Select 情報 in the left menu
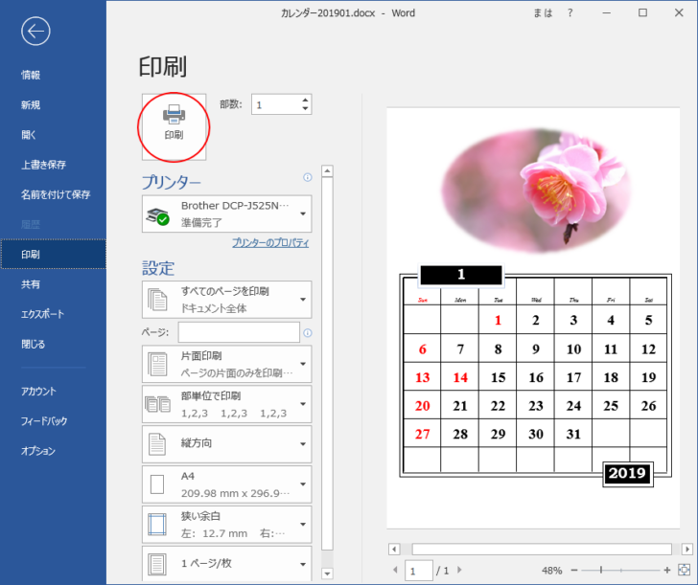 [31, 75]
